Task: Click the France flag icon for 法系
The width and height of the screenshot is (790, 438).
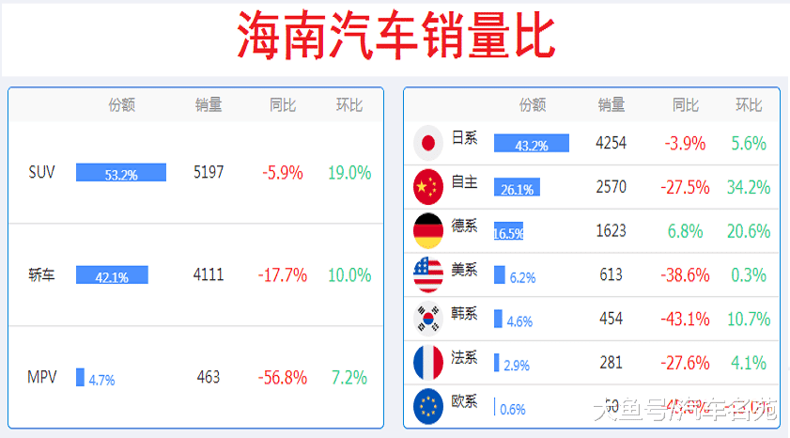Action: (427, 363)
